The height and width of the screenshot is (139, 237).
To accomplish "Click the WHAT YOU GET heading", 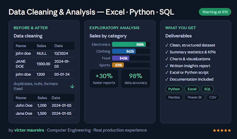I will point(181,28).
